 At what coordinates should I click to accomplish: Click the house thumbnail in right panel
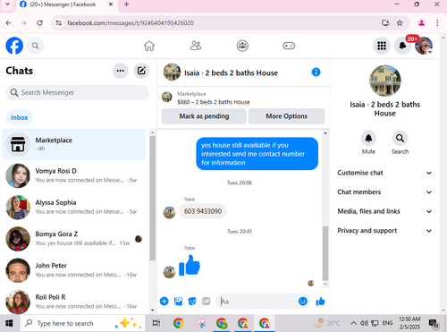click(385, 81)
